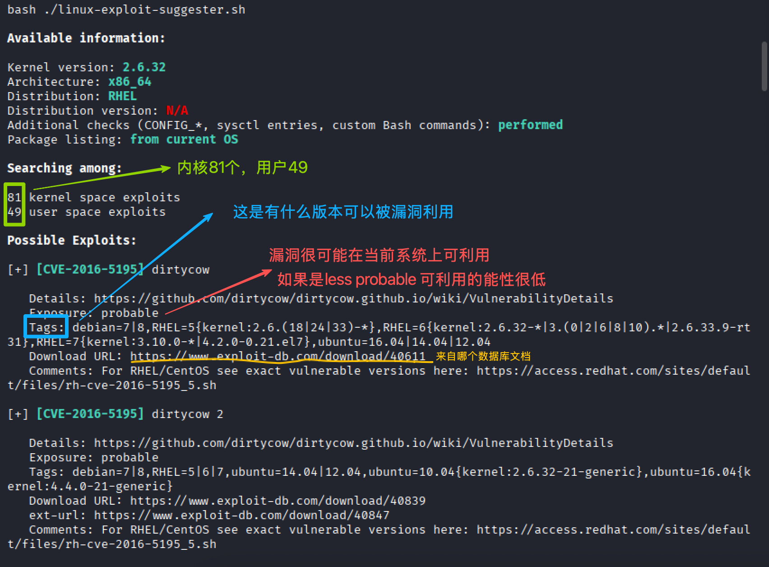
Task: Click the bash ./linux-exploit-suggester.sh command
Action: tap(126, 9)
